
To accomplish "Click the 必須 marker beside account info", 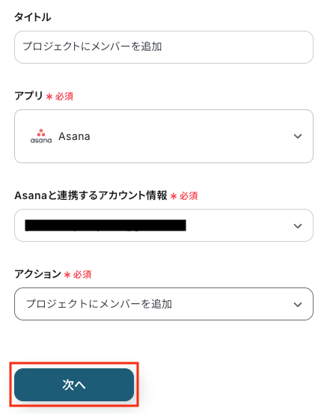I will point(189,196).
